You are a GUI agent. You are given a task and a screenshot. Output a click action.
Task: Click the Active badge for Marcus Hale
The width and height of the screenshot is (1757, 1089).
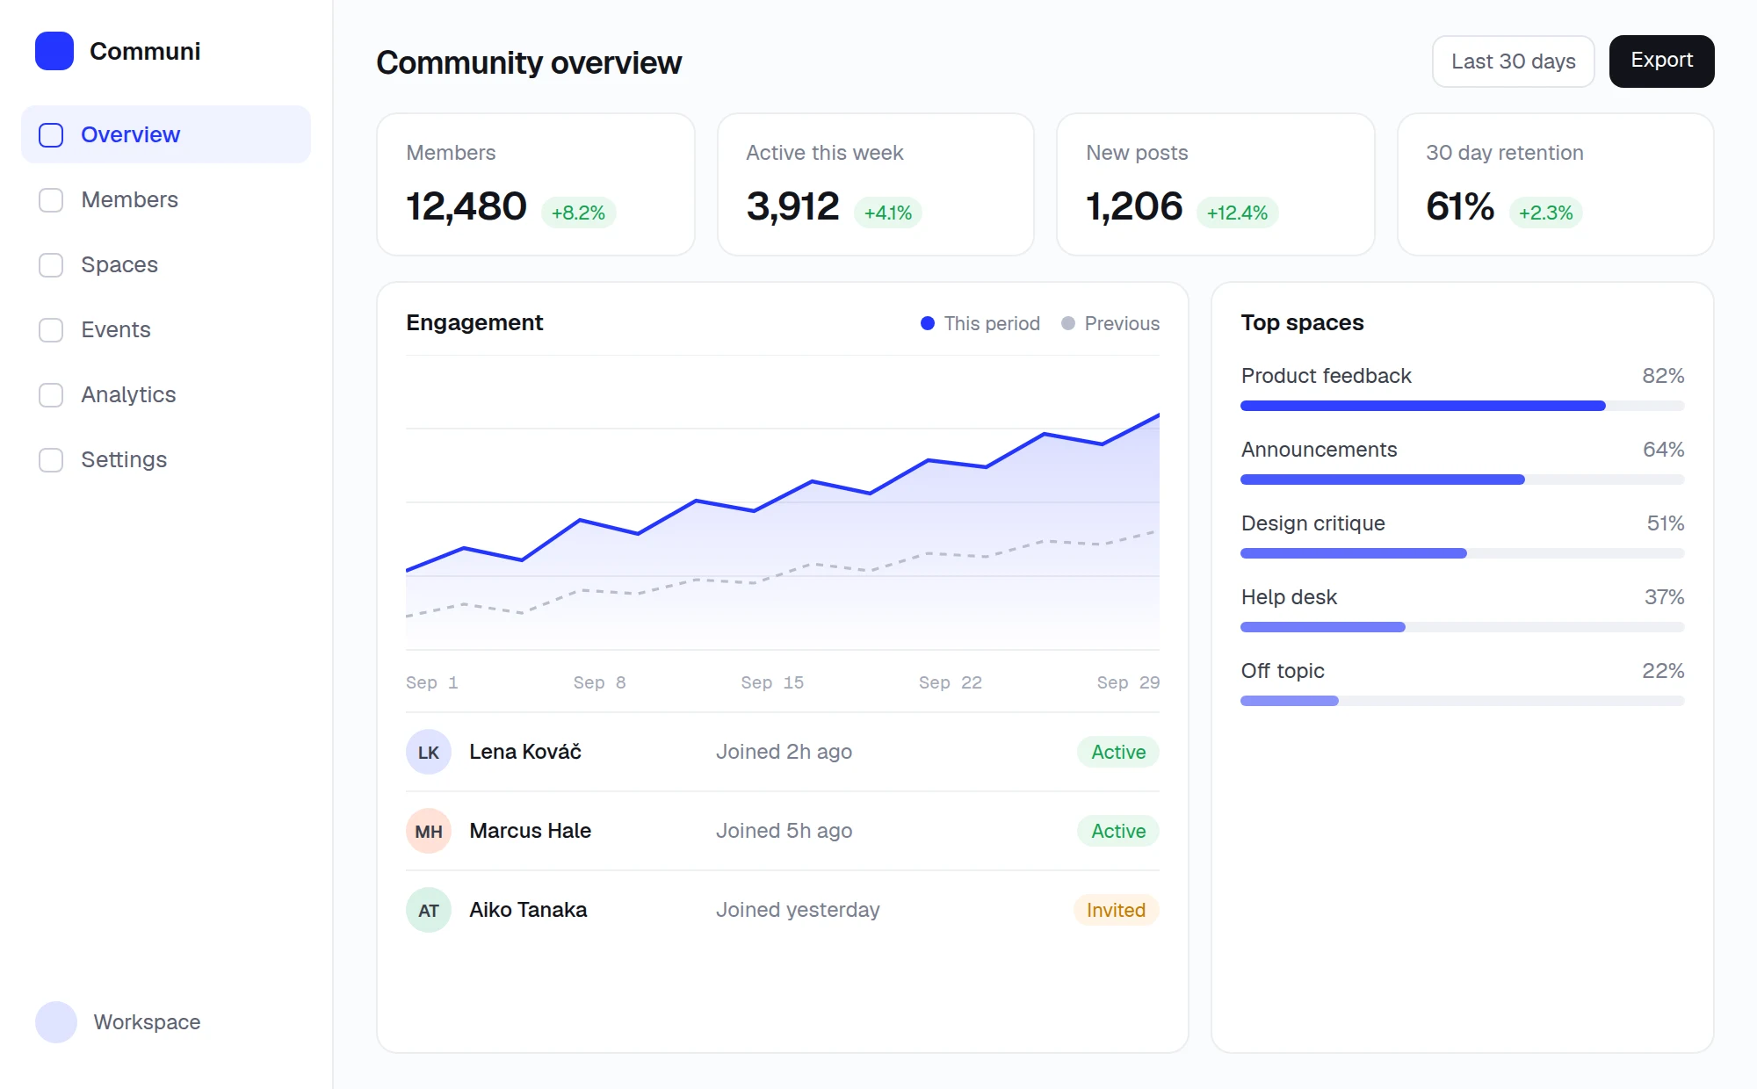(1118, 831)
